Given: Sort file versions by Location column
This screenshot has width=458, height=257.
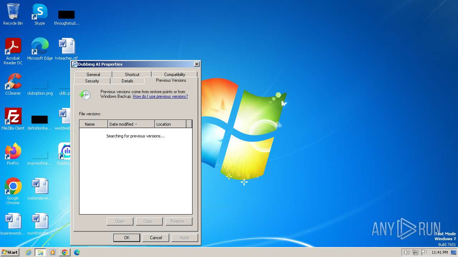Looking at the screenshot, I should point(171,124).
